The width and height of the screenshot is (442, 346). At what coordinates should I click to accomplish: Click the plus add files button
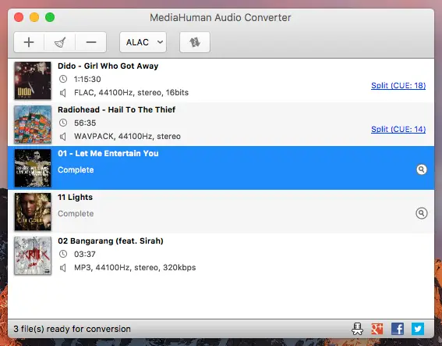(29, 42)
